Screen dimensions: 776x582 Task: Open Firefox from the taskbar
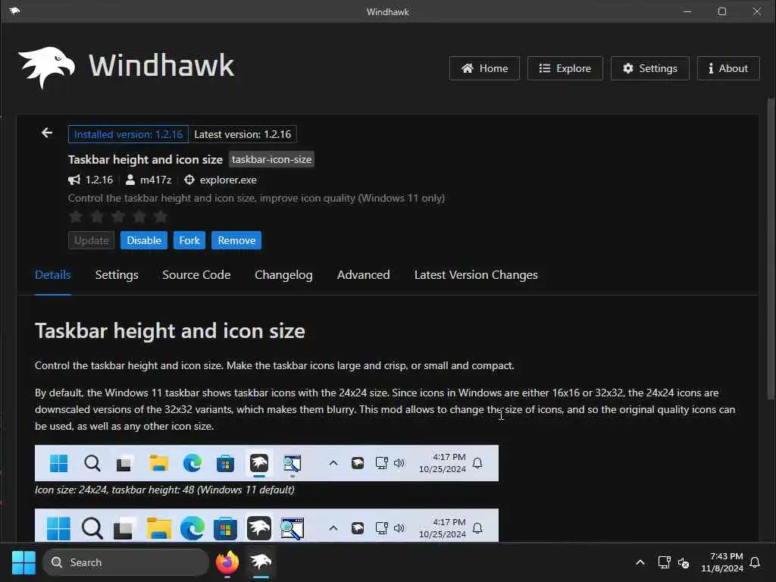227,562
